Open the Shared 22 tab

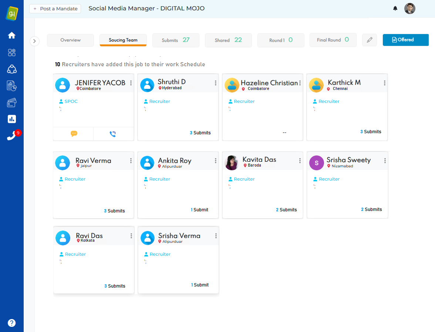228,40
